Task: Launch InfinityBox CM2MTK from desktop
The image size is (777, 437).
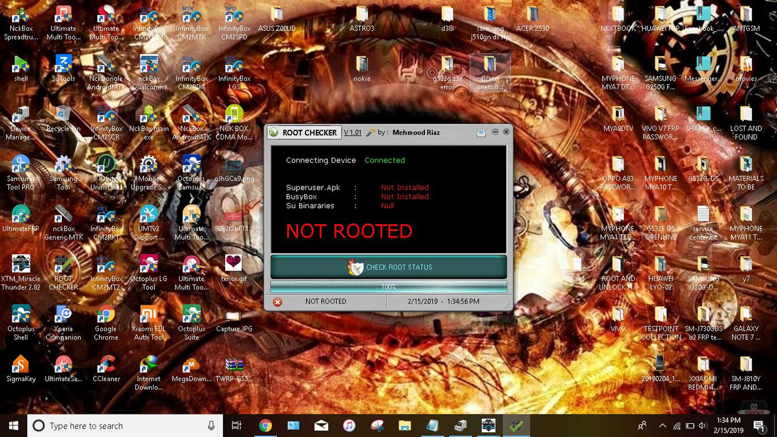Action: tap(191, 23)
